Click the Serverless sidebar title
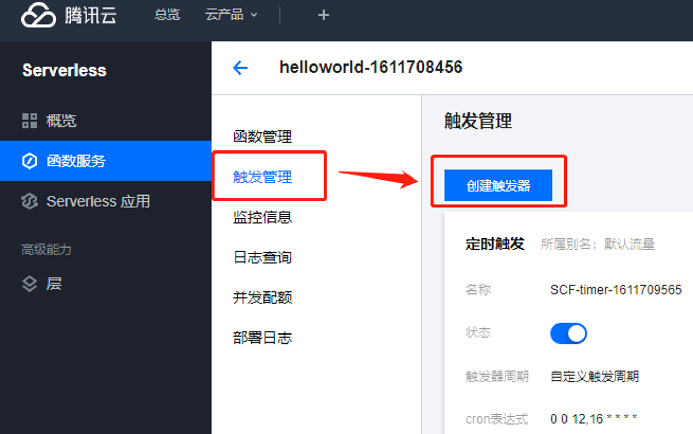Screen dimensions: 693x434 click(x=64, y=70)
